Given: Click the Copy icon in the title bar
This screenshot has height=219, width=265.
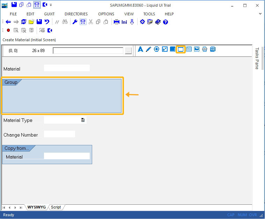Looking at the screenshot, I should (21, 5).
